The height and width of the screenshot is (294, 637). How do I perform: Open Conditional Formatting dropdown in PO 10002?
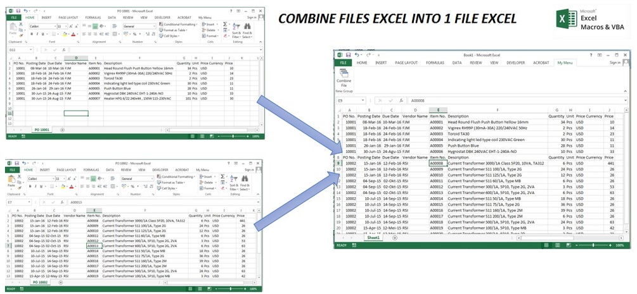[x=176, y=177]
